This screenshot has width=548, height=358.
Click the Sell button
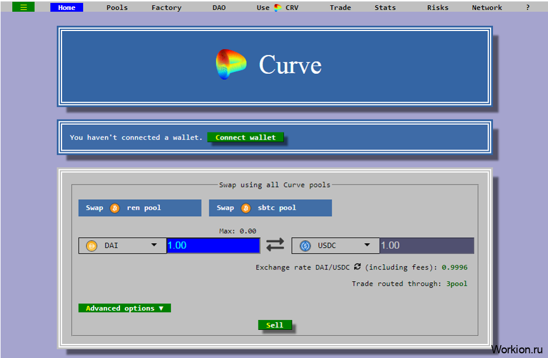275,325
